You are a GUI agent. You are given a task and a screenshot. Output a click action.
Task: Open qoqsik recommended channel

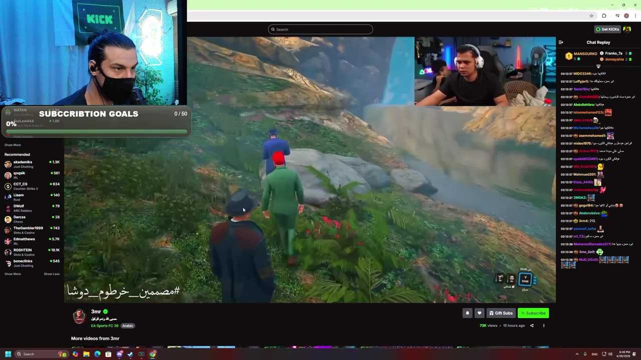(32, 175)
